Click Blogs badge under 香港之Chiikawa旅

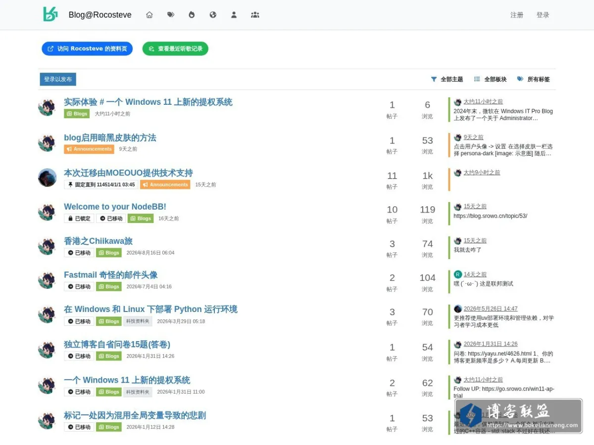click(x=109, y=253)
